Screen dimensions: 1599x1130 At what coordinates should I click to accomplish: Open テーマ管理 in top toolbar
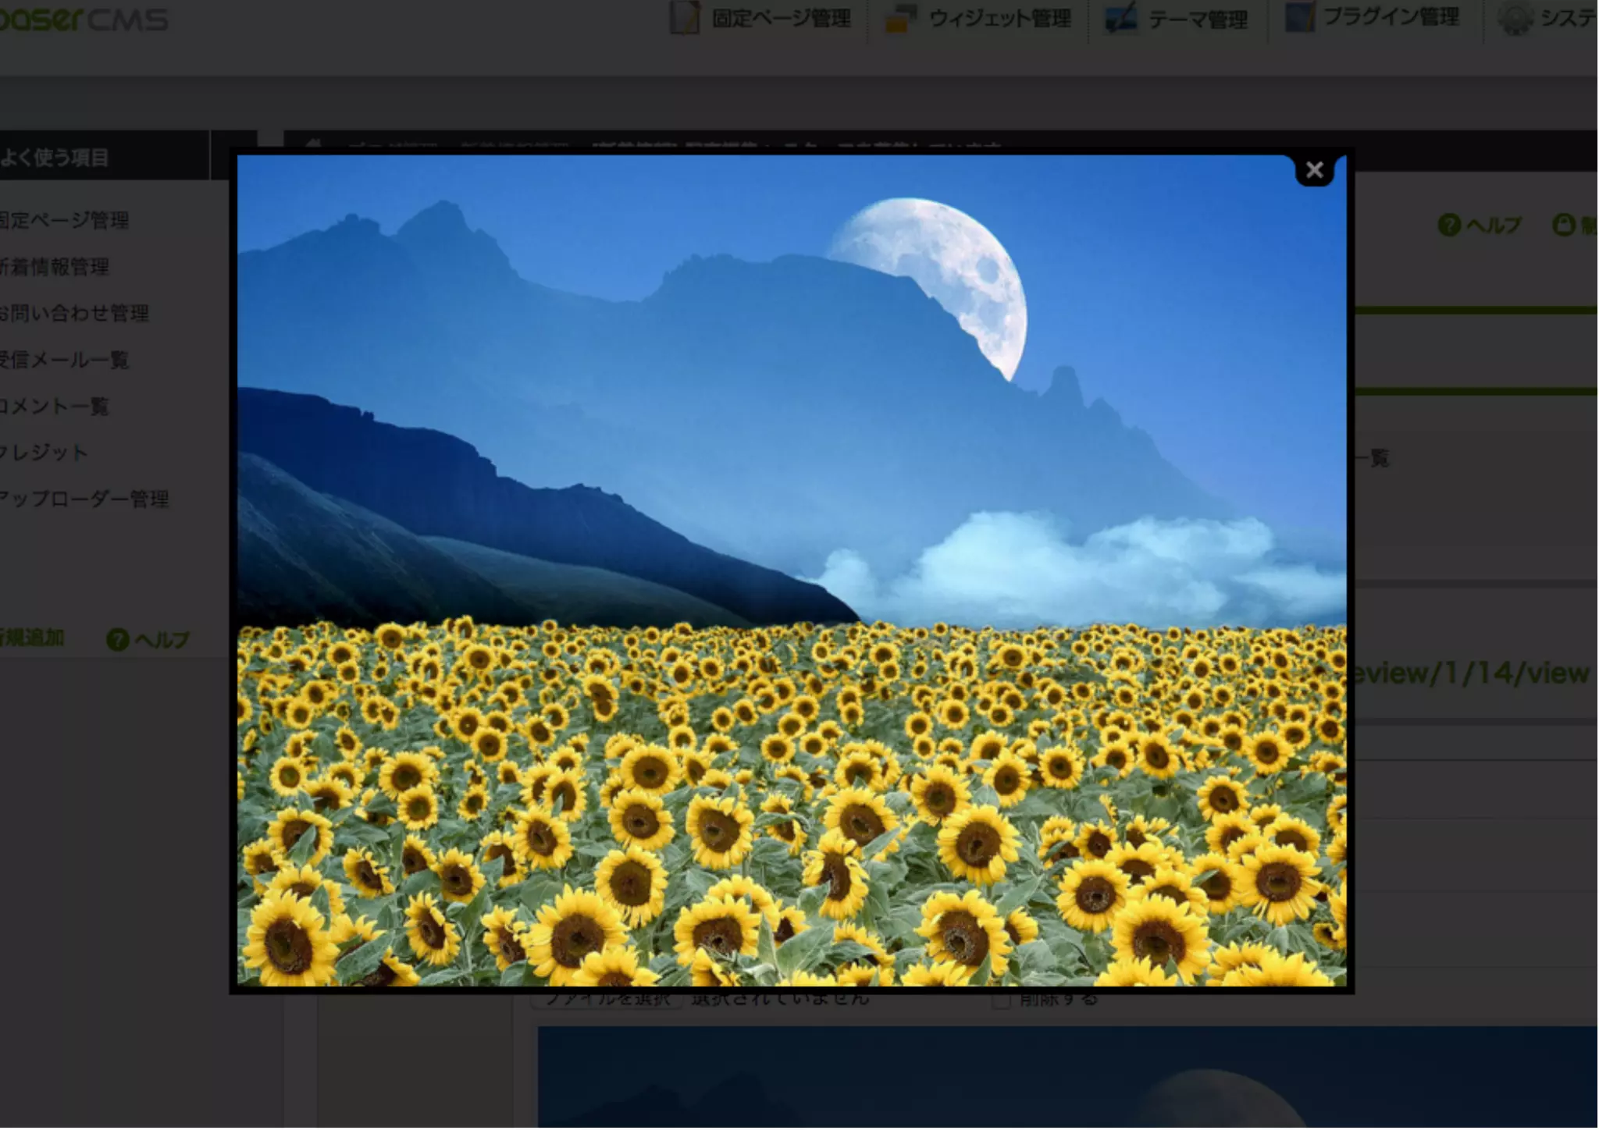pyautogui.click(x=1198, y=19)
